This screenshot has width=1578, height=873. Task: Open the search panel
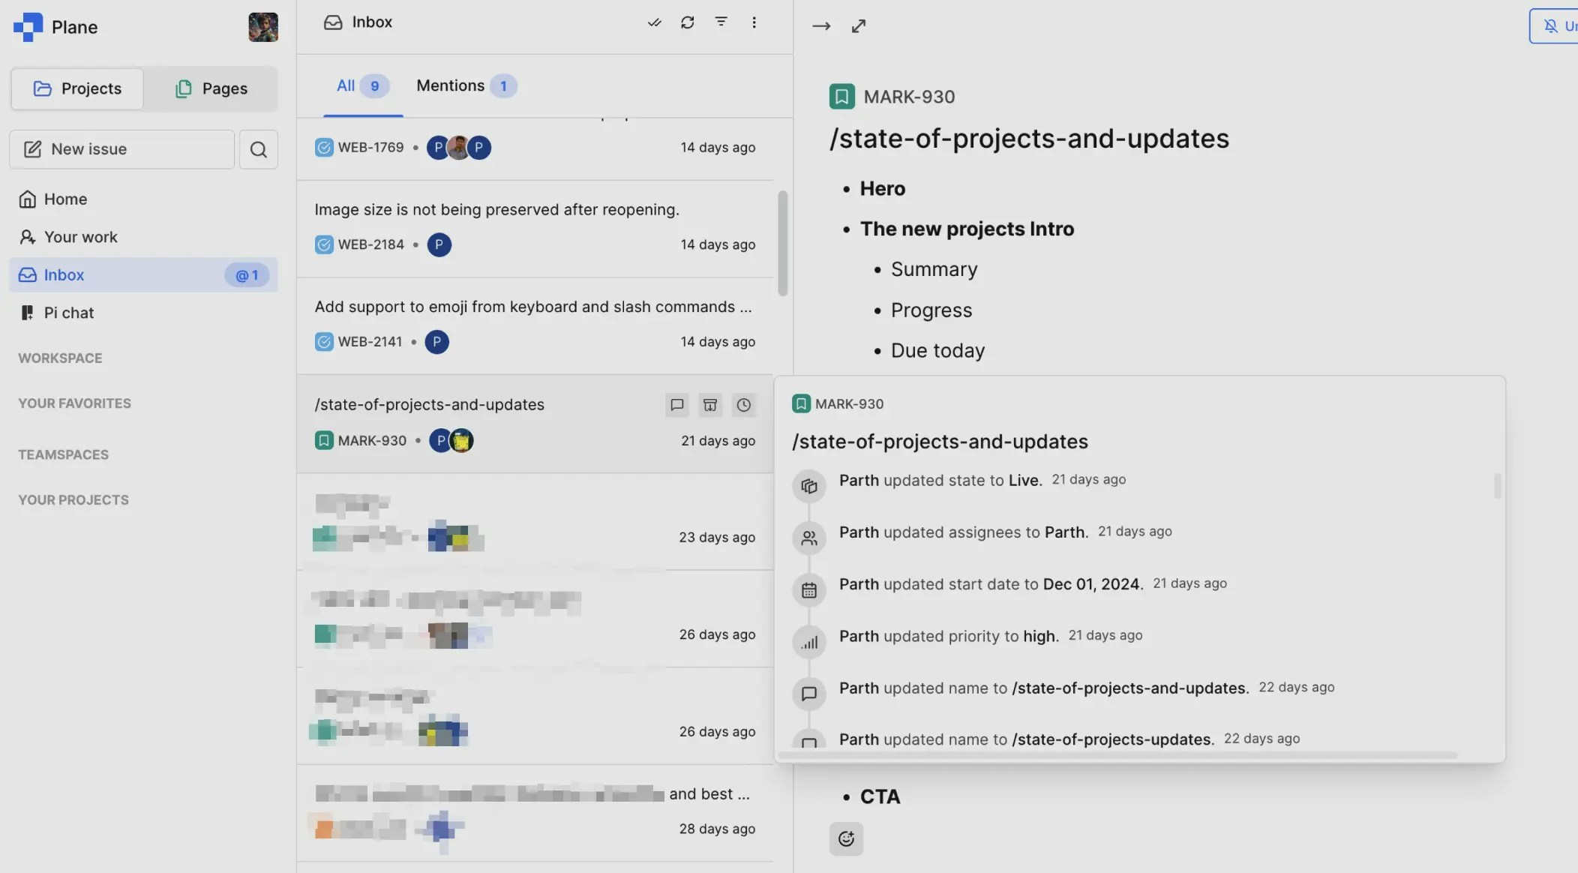258,149
